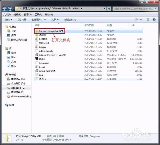This screenshot has height=145, width=160.
Task: Click the 库 libraries node in sidebar
Action: (10, 48)
